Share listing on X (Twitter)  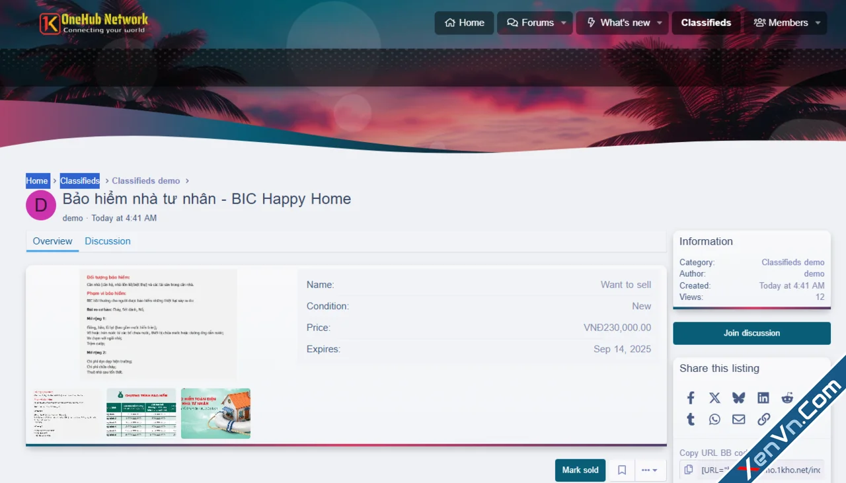(714, 398)
